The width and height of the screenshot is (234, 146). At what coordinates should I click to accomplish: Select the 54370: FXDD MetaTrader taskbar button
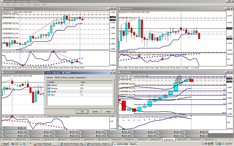click(x=126, y=144)
